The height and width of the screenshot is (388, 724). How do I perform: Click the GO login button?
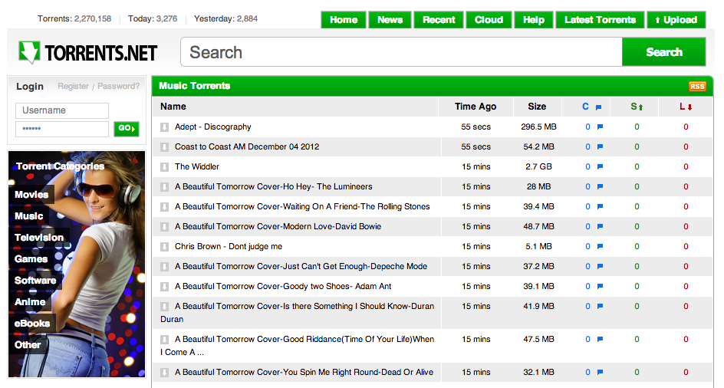[127, 129]
